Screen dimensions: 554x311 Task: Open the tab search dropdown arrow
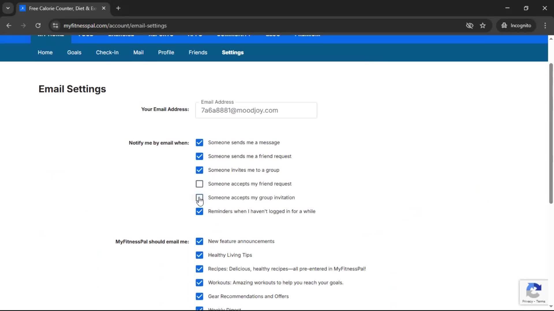(x=8, y=8)
